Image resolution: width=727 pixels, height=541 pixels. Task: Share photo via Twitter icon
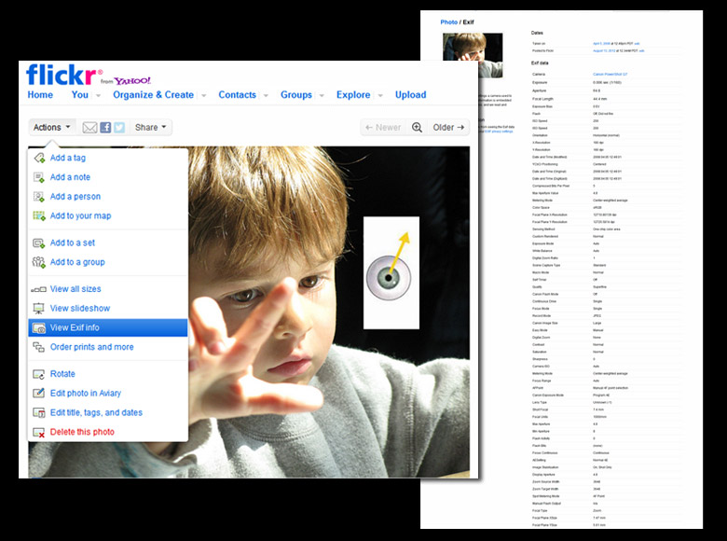pos(119,128)
